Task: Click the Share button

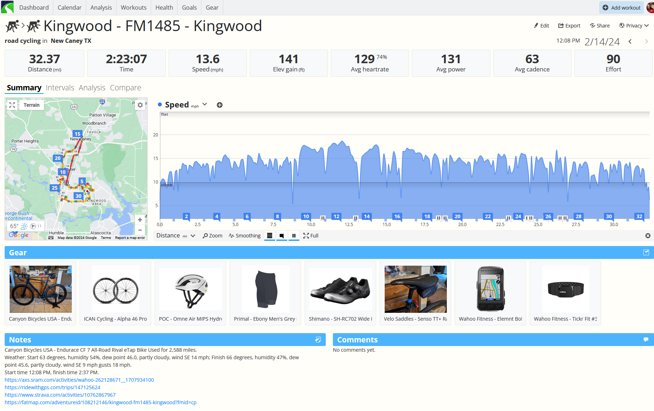Action: click(600, 26)
